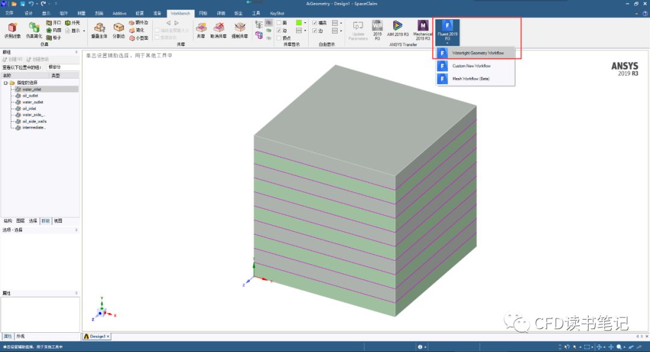Collapse the ribbon with the top-right arrow
650x352 pixels.
point(637,13)
